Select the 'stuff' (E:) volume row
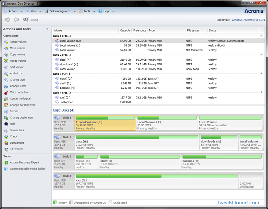Image resolution: width=268 pixels, height=209 pixels. pyautogui.click(x=158, y=83)
